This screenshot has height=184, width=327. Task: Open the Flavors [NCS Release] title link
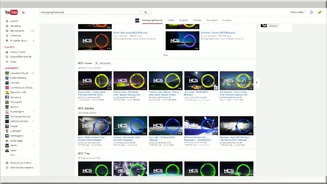click(218, 33)
